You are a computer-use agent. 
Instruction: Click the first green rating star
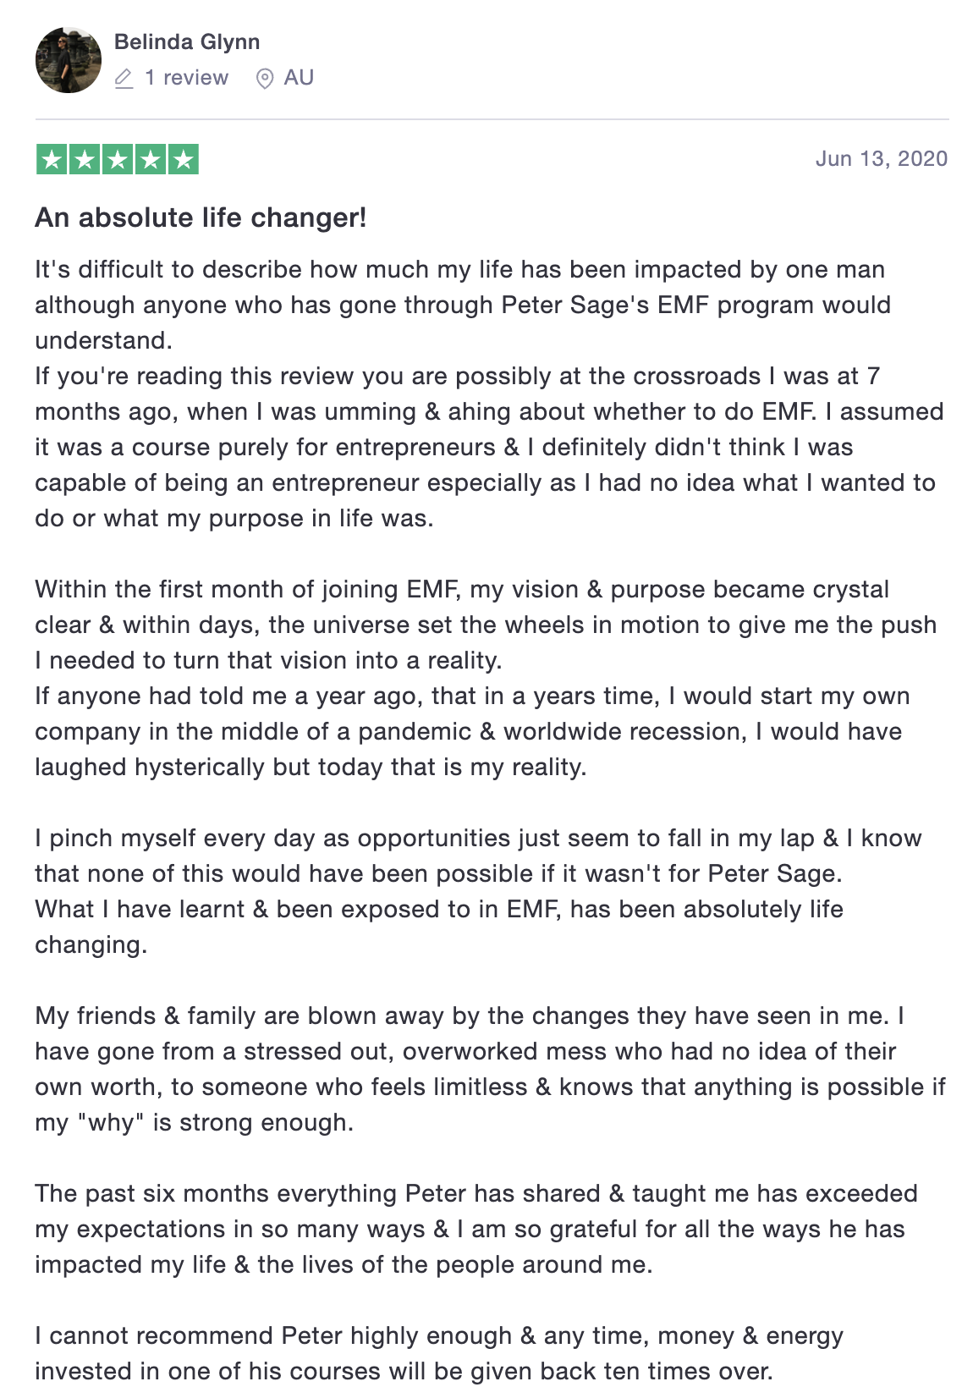tap(52, 159)
